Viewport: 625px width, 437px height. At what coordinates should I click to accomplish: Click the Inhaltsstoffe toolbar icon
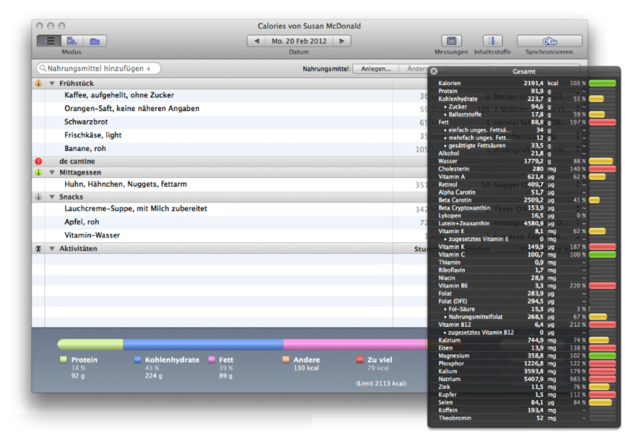pos(492,41)
